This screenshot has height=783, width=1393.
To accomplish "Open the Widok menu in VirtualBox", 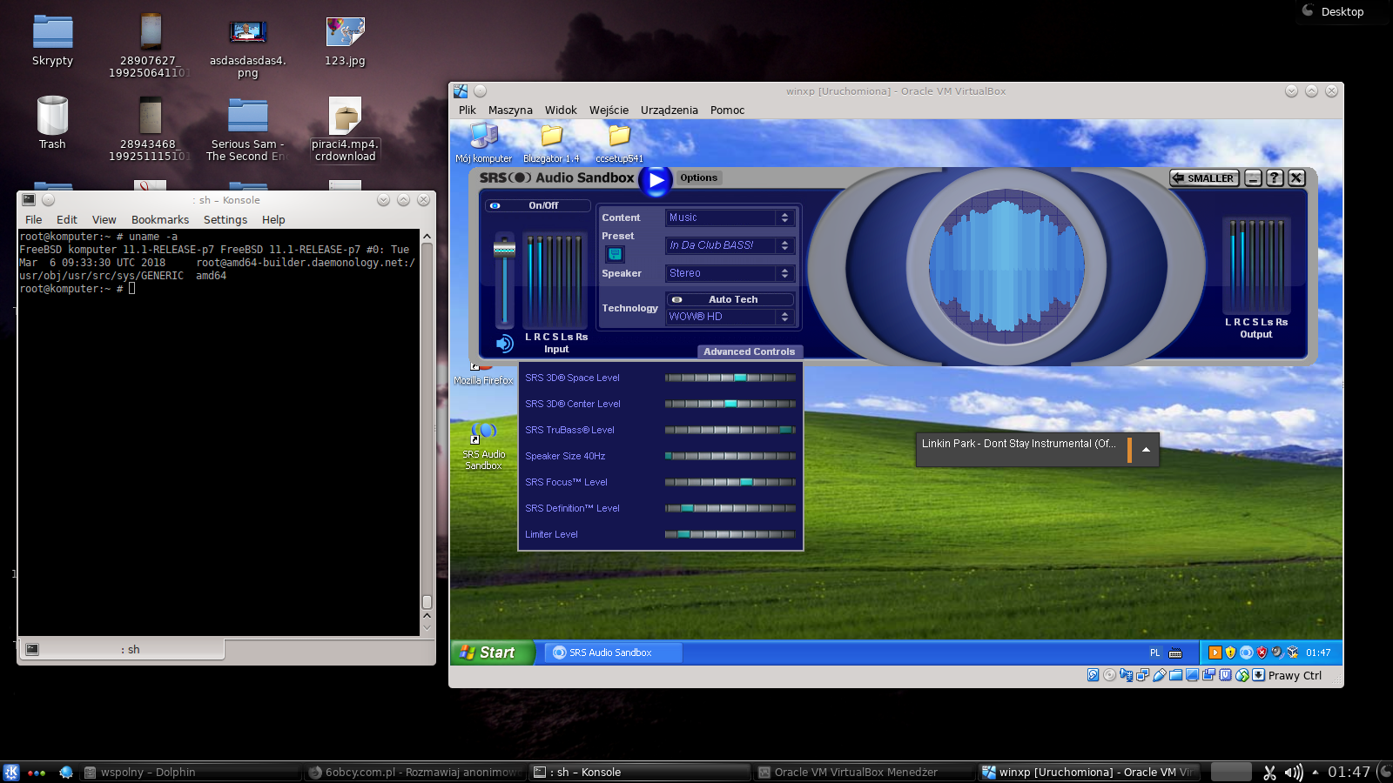I will click(x=561, y=110).
